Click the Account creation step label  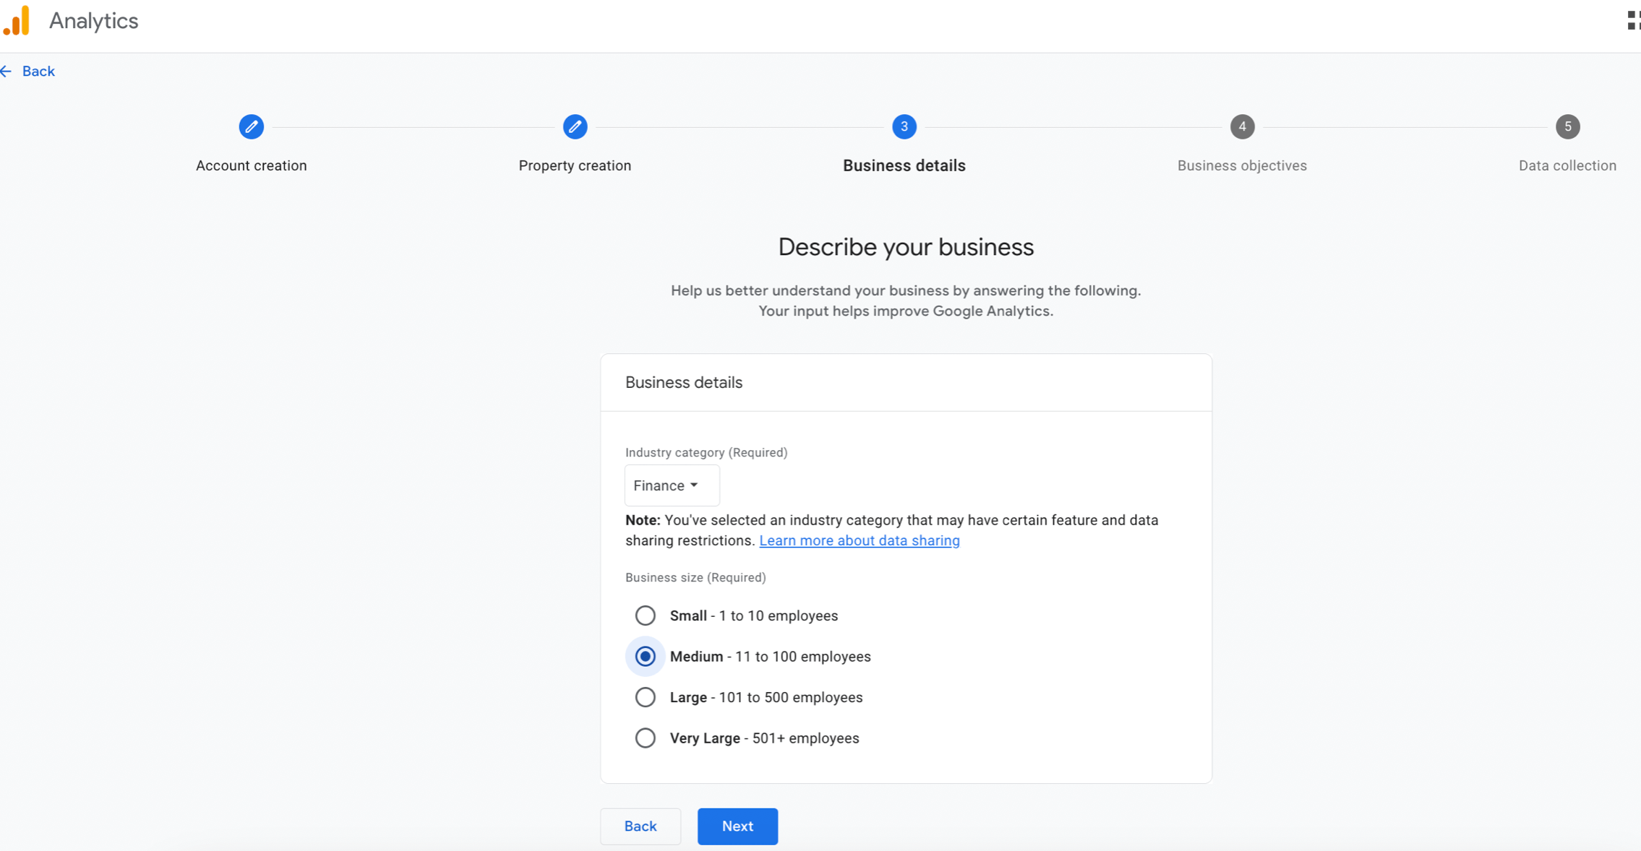[251, 165]
